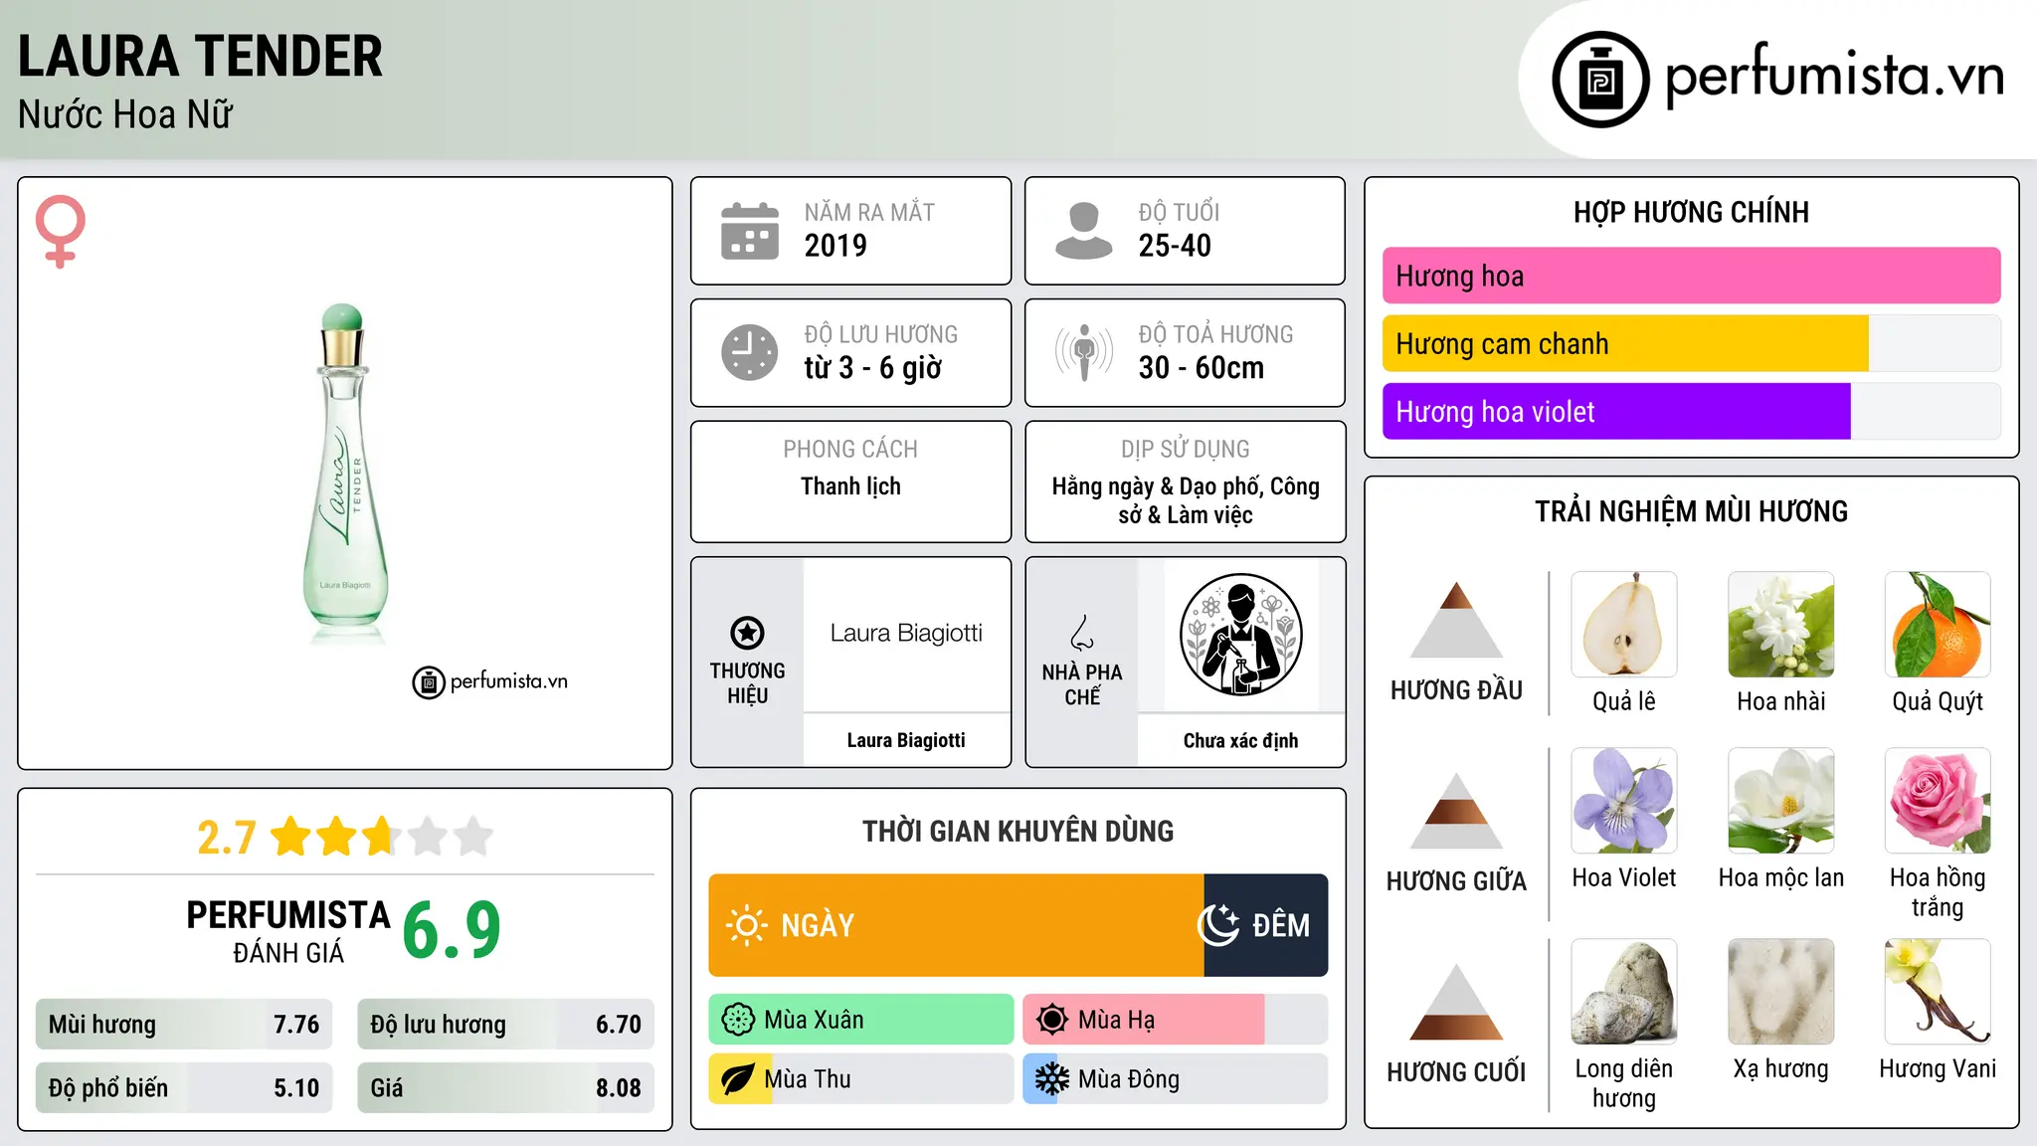Viewport: 2037px width, 1146px height.
Task: Click the 2.7 star rating number
Action: point(227,838)
